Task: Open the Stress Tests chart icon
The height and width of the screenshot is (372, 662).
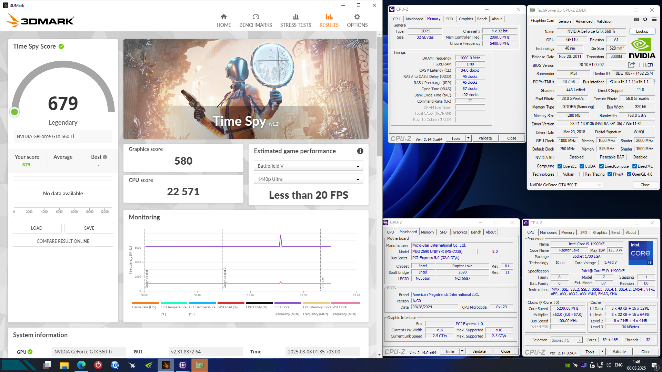Action: coord(295,17)
